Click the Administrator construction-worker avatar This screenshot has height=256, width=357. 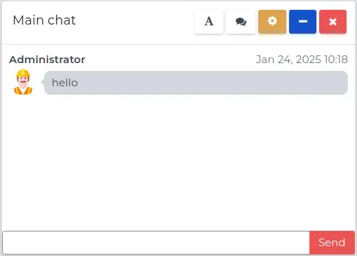pyautogui.click(x=23, y=82)
